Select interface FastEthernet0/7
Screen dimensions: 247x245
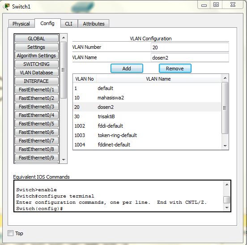point(37,141)
